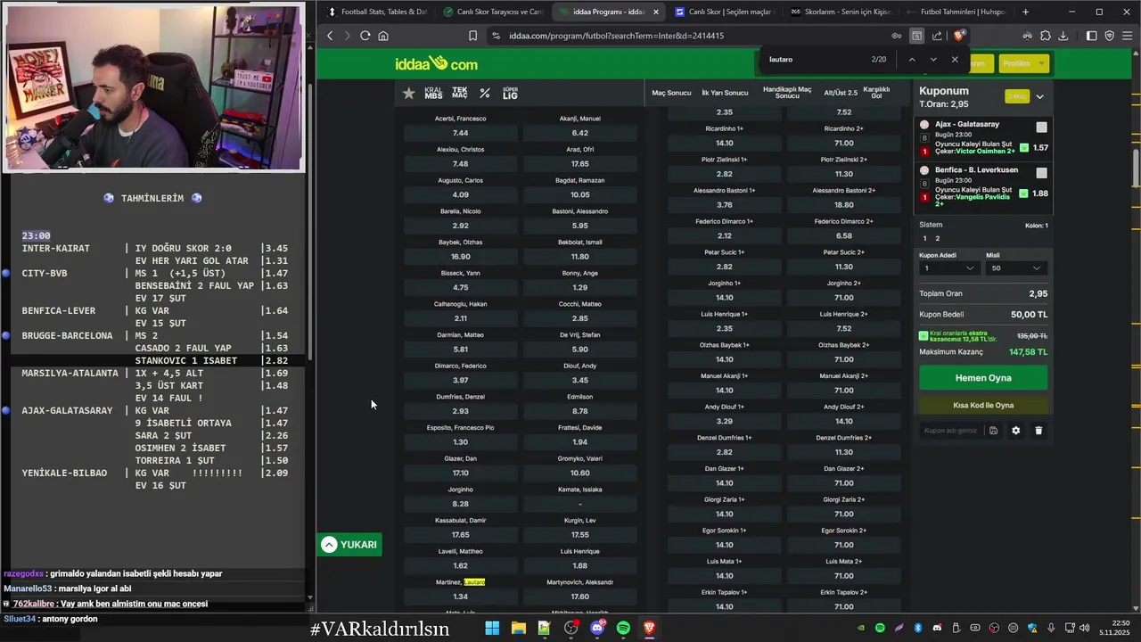This screenshot has height=642, width=1141.
Task: Select Luis Henrique 2+ odds 7.52
Action: tap(843, 329)
